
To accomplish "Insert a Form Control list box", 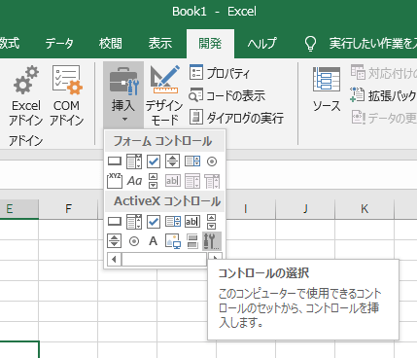I will 192,161.
